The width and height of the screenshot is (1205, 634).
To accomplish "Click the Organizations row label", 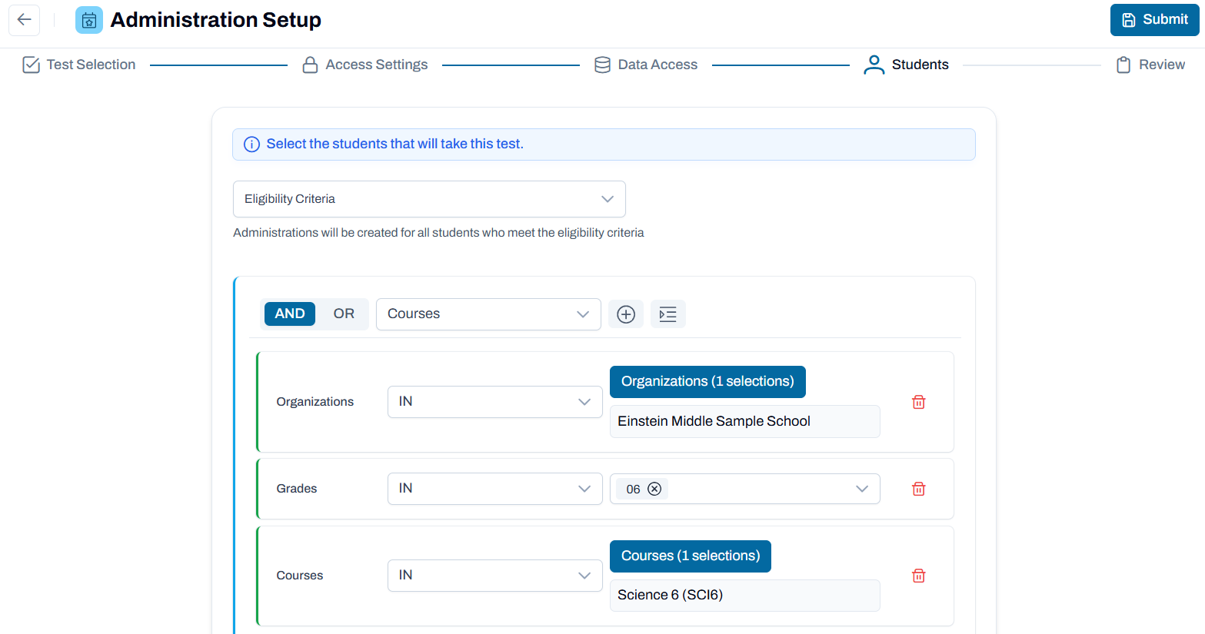I will click(315, 402).
